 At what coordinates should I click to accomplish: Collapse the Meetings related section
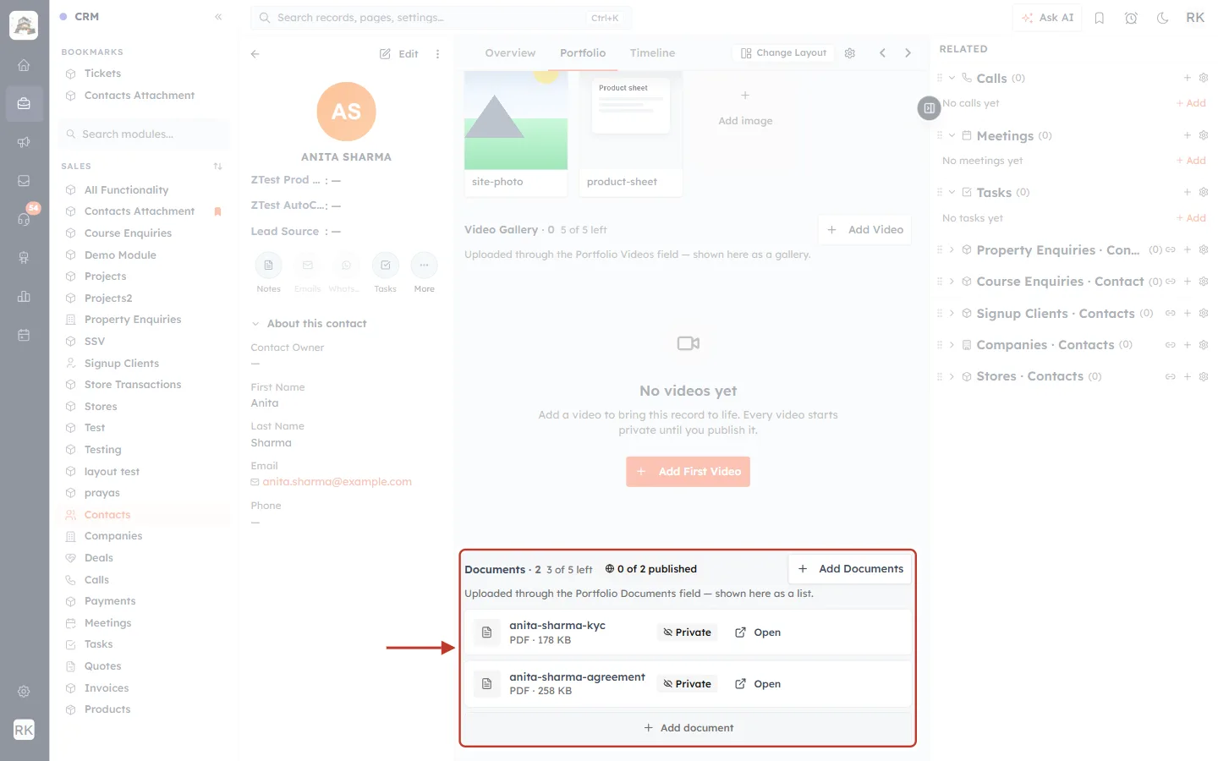pyautogui.click(x=952, y=135)
